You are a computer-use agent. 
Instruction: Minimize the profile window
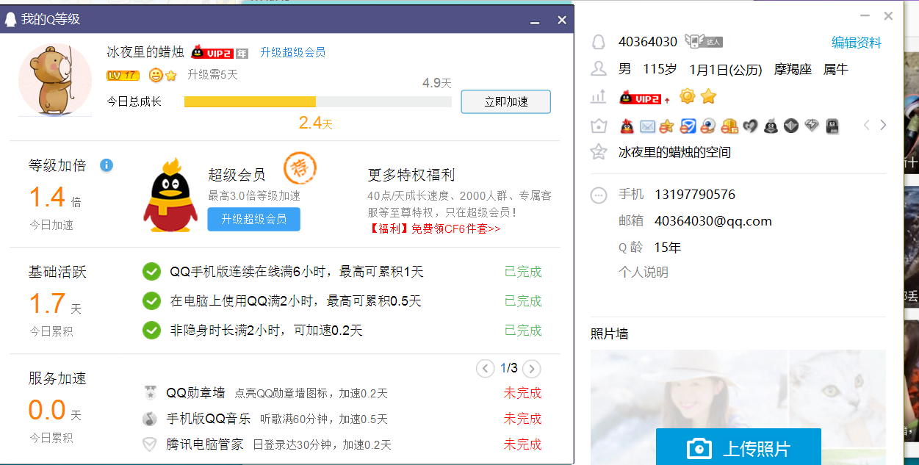pyautogui.click(x=865, y=15)
